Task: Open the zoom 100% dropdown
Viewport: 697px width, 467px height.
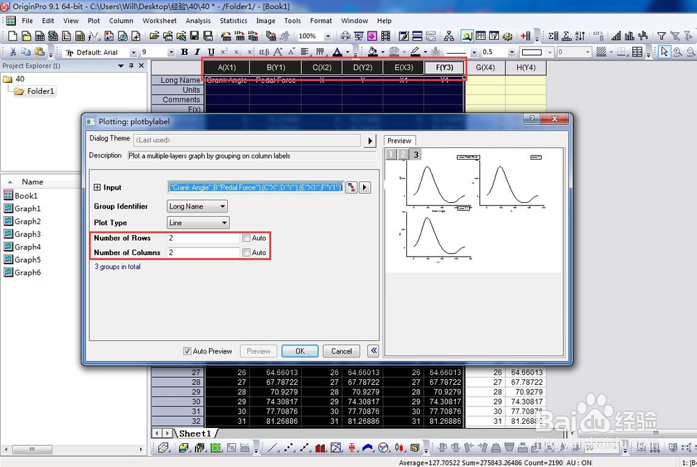Action: [x=328, y=36]
